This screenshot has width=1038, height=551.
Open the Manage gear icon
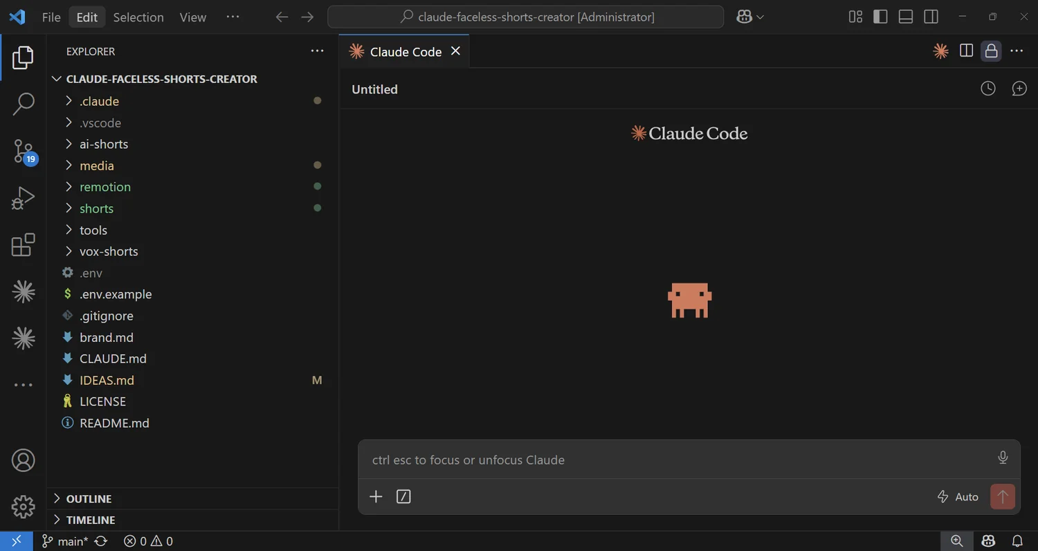[x=23, y=507]
